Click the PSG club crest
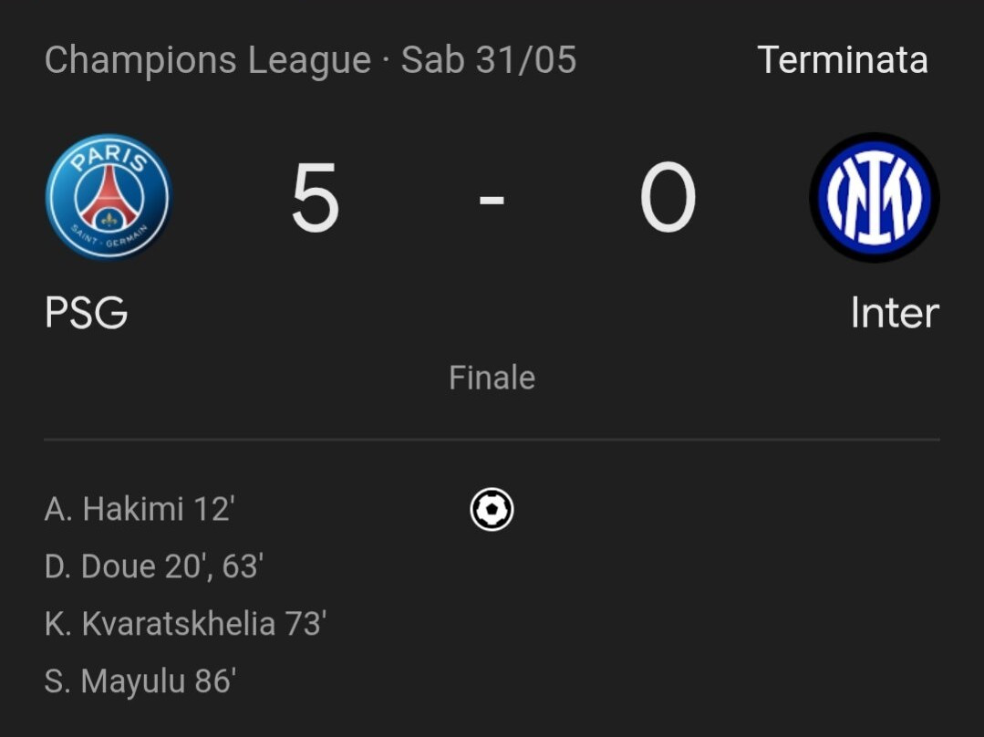Screen dimensions: 984x737 click(108, 196)
